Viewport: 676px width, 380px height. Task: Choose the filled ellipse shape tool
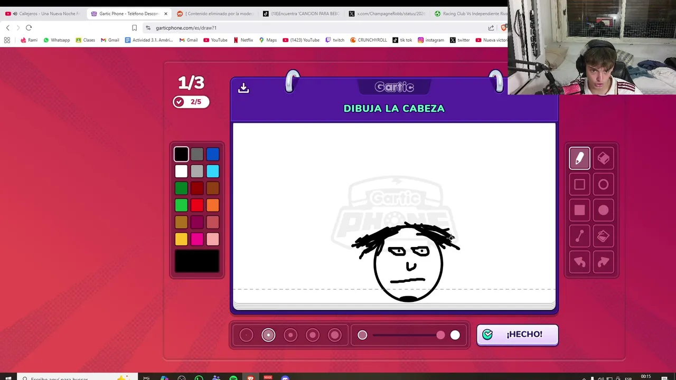tap(603, 210)
